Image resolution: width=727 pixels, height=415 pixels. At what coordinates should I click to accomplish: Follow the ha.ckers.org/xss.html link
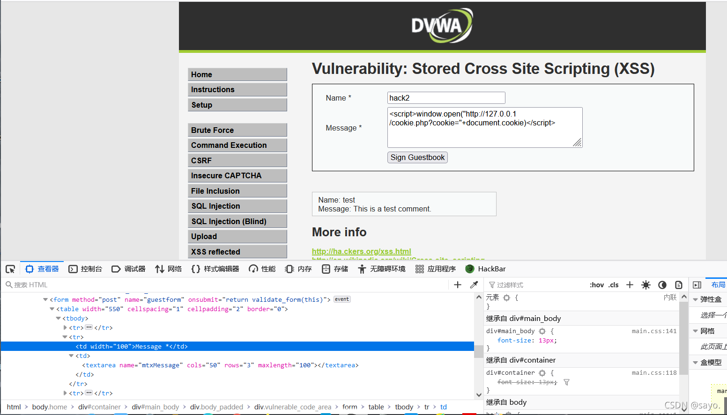362,251
